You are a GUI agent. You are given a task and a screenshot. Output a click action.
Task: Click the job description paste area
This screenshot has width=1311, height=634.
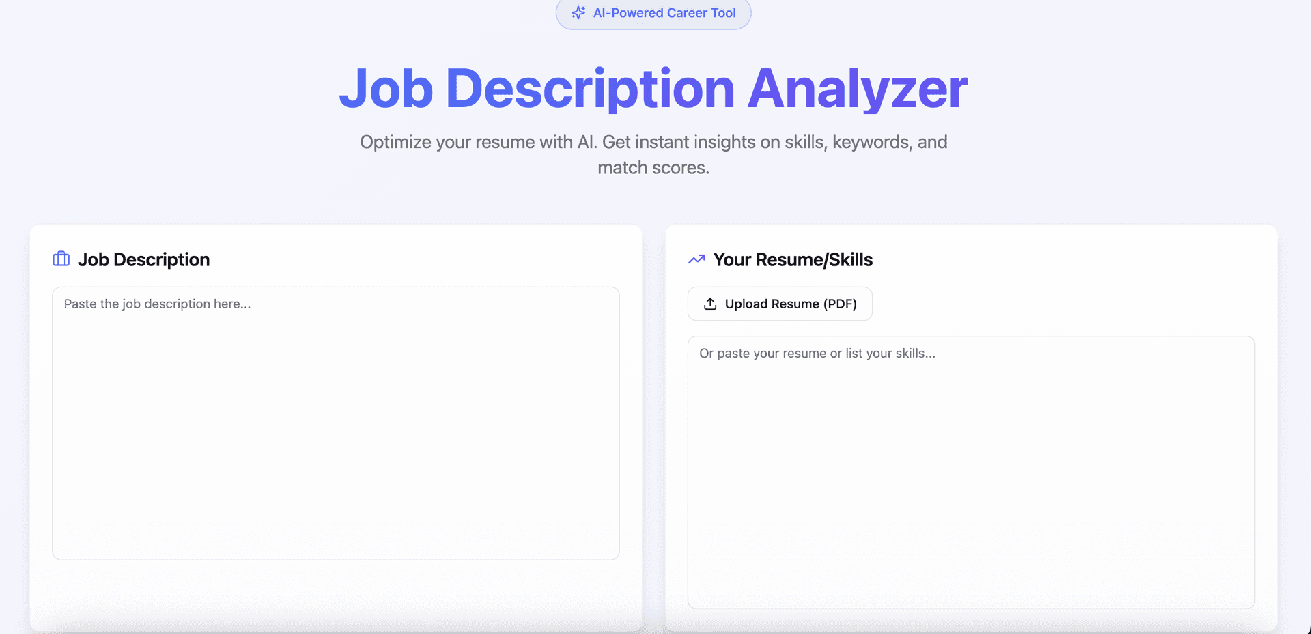(x=335, y=423)
